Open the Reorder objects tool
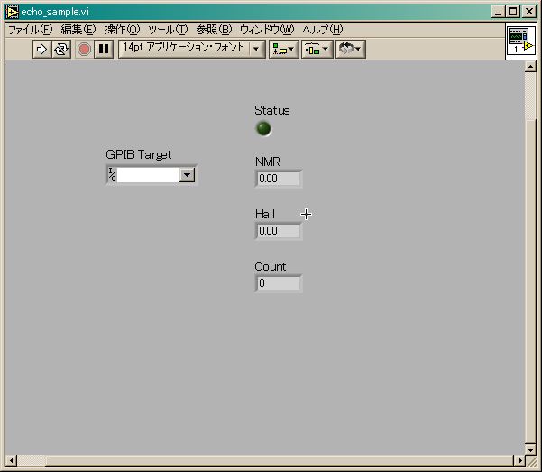This screenshot has height=472, width=542. tap(349, 49)
